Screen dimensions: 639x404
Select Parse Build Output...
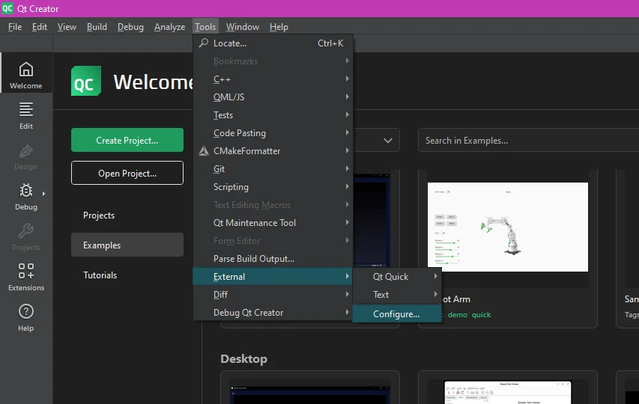click(273, 259)
